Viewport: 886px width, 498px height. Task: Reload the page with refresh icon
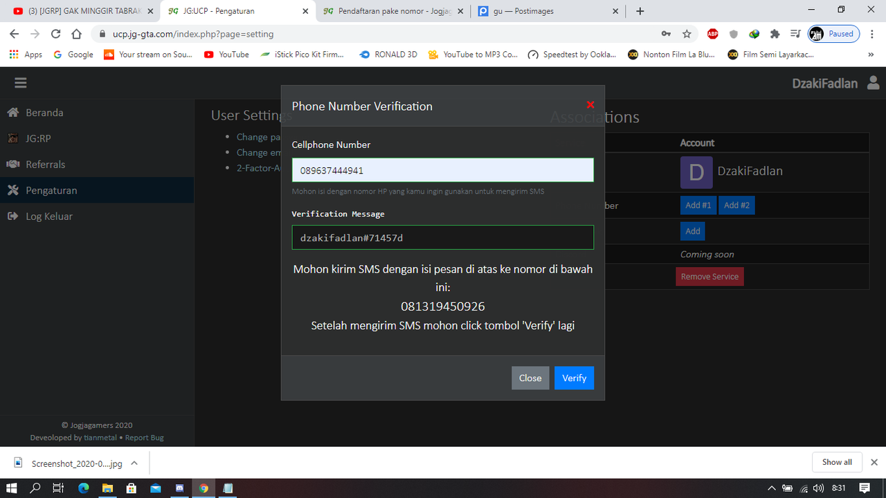click(56, 34)
